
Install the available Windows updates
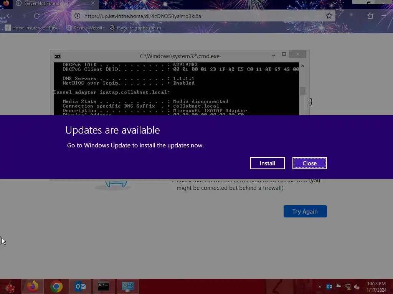(267, 163)
